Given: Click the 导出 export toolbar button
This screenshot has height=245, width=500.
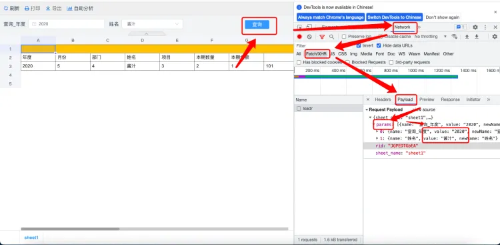Looking at the screenshot, I should tap(53, 9).
